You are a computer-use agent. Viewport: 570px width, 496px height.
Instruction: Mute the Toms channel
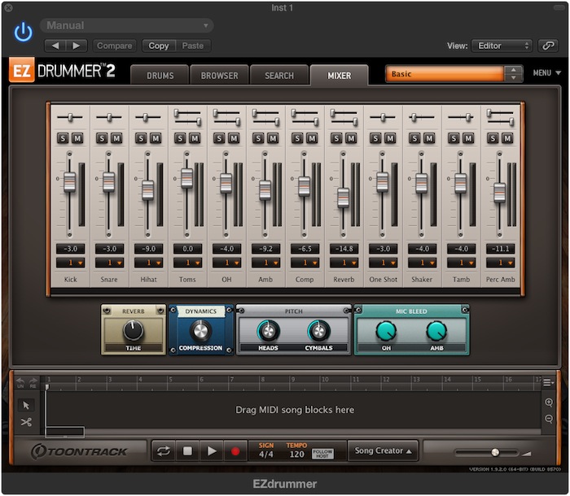[x=195, y=138]
